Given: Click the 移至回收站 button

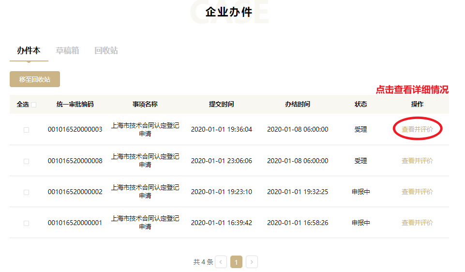Looking at the screenshot, I should [35, 79].
